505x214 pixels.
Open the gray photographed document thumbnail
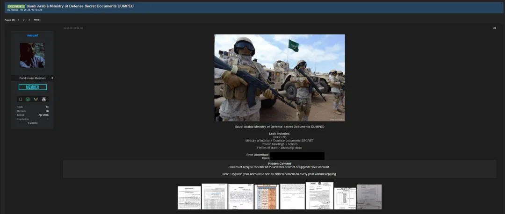pyautogui.click(x=369, y=197)
